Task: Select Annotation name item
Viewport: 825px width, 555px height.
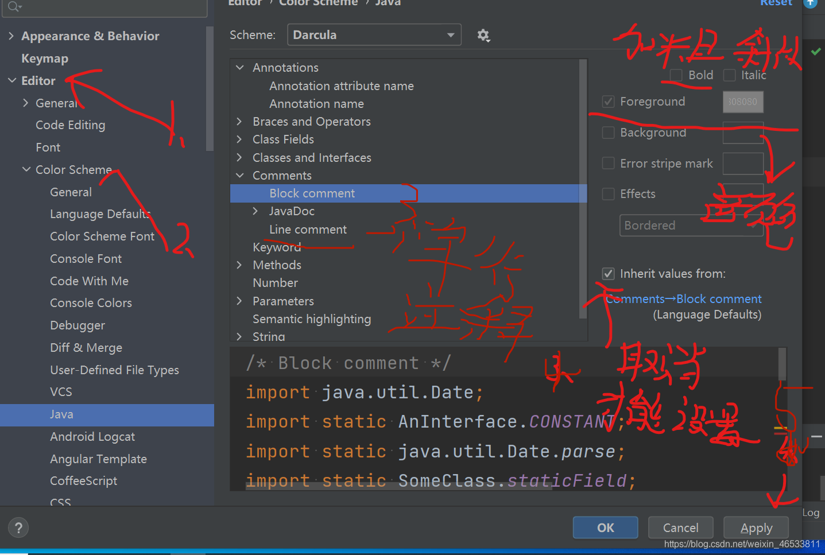Action: [x=316, y=104]
